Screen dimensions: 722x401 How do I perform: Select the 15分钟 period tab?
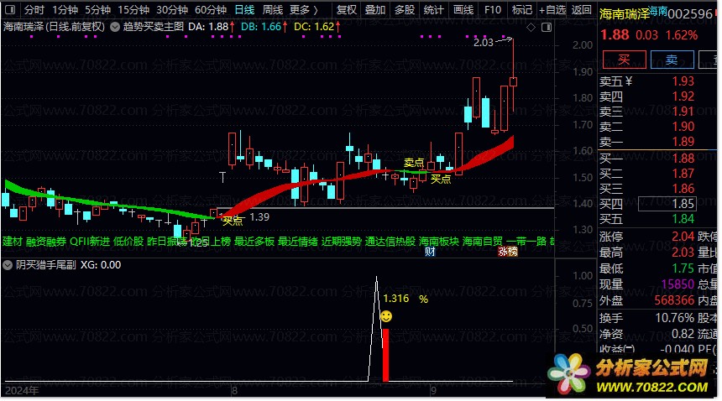tap(133, 10)
